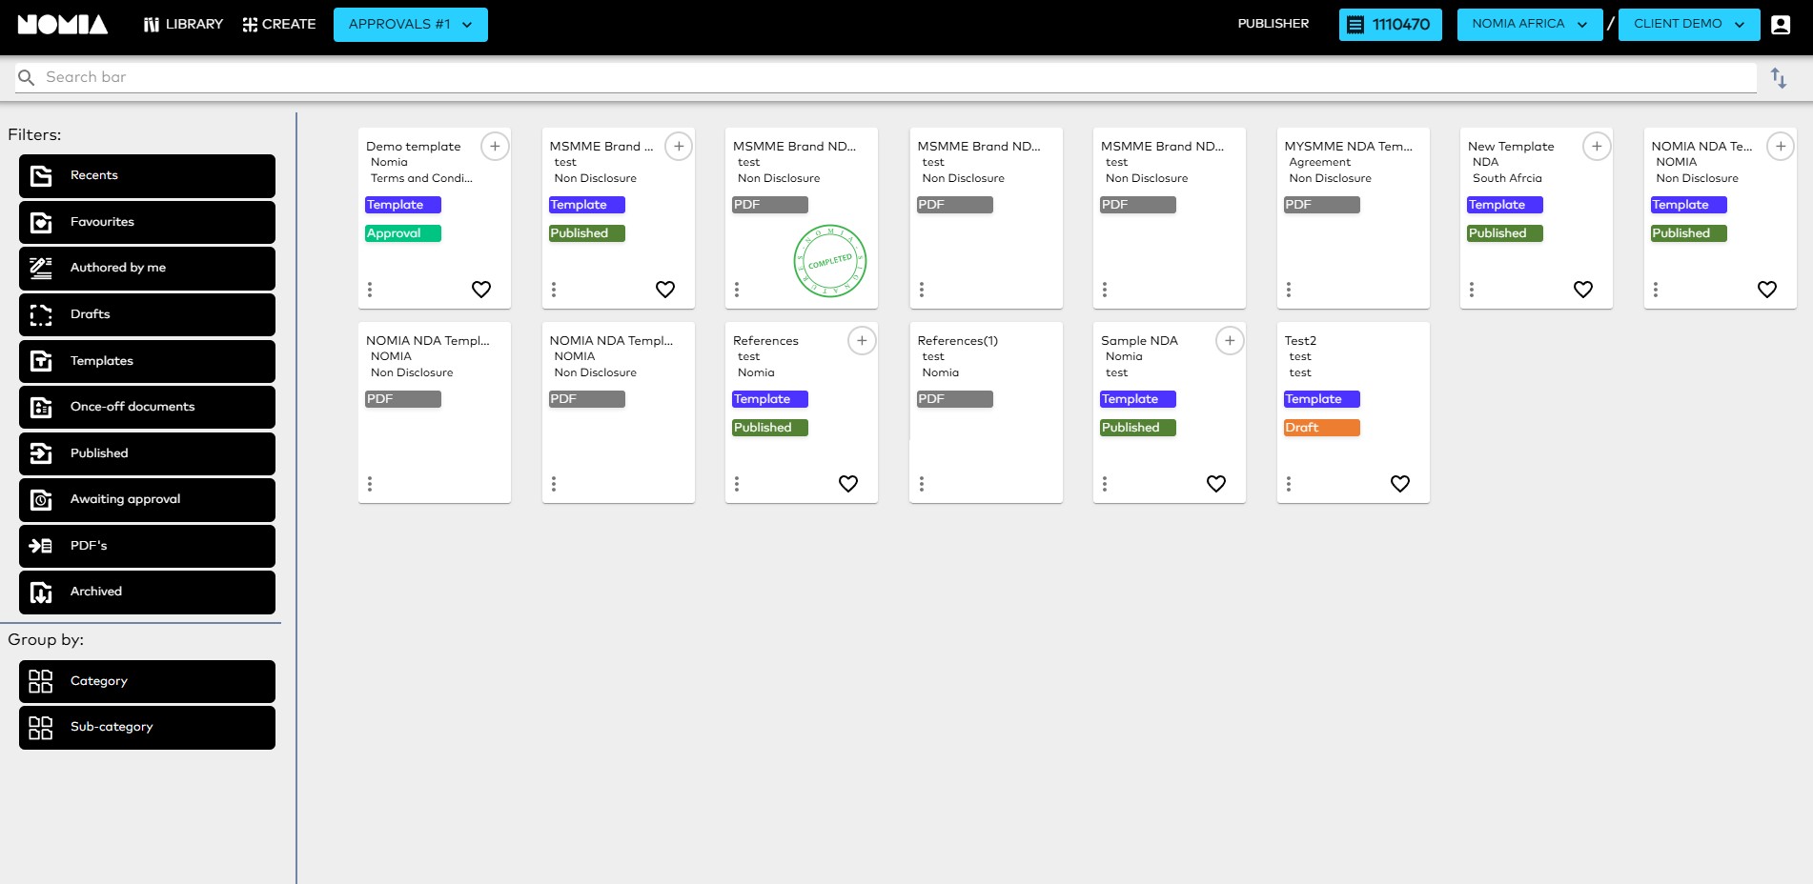Open the NOMIA AFRICA dropdown
1813x884 pixels.
pos(1530,25)
